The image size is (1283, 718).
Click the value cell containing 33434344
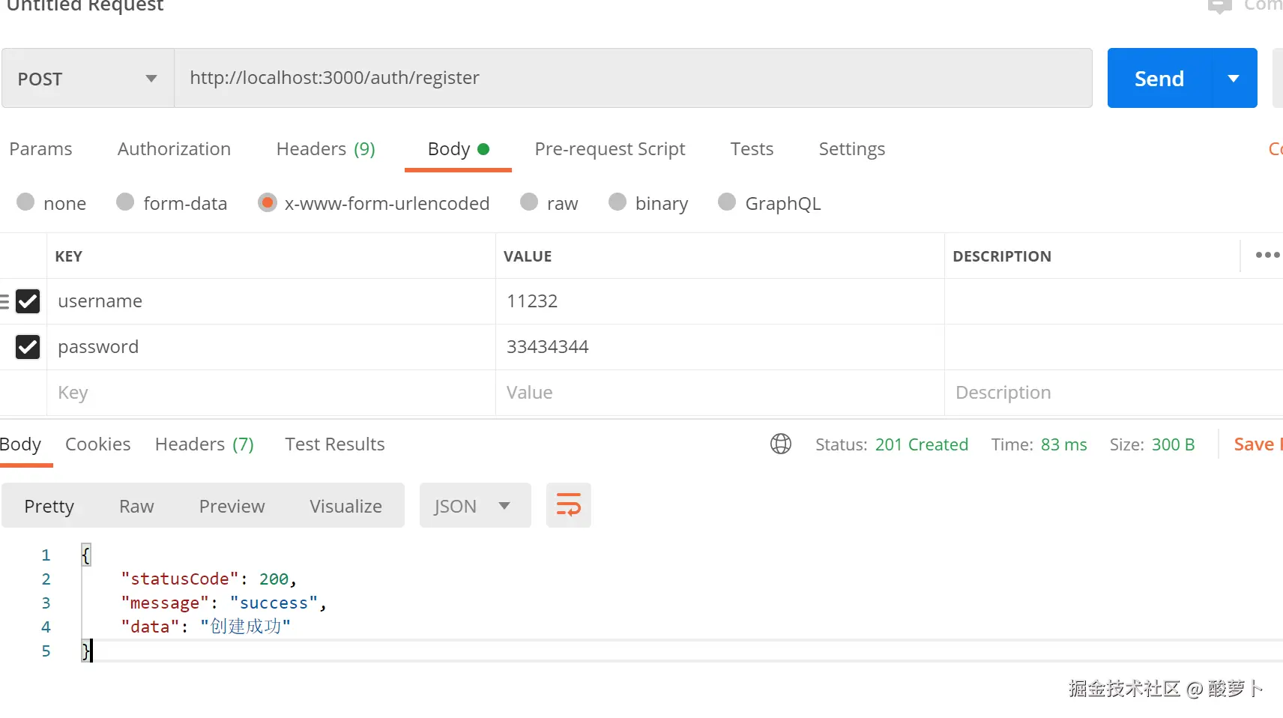click(x=719, y=347)
